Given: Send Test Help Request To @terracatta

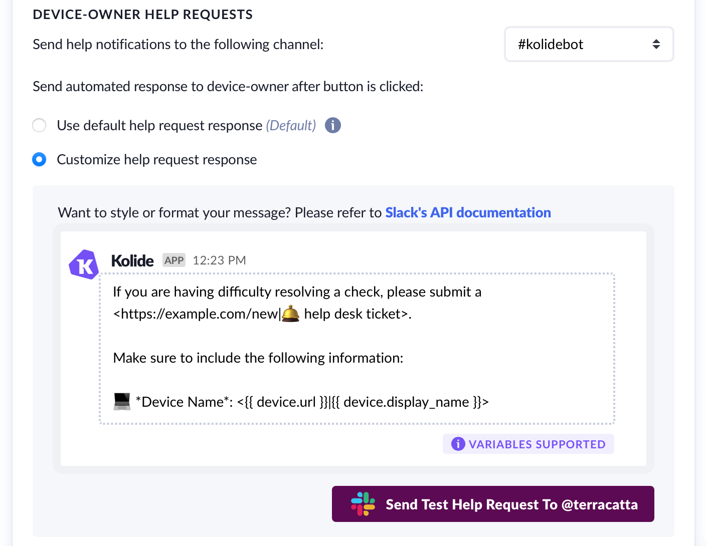Looking at the screenshot, I should (x=493, y=504).
